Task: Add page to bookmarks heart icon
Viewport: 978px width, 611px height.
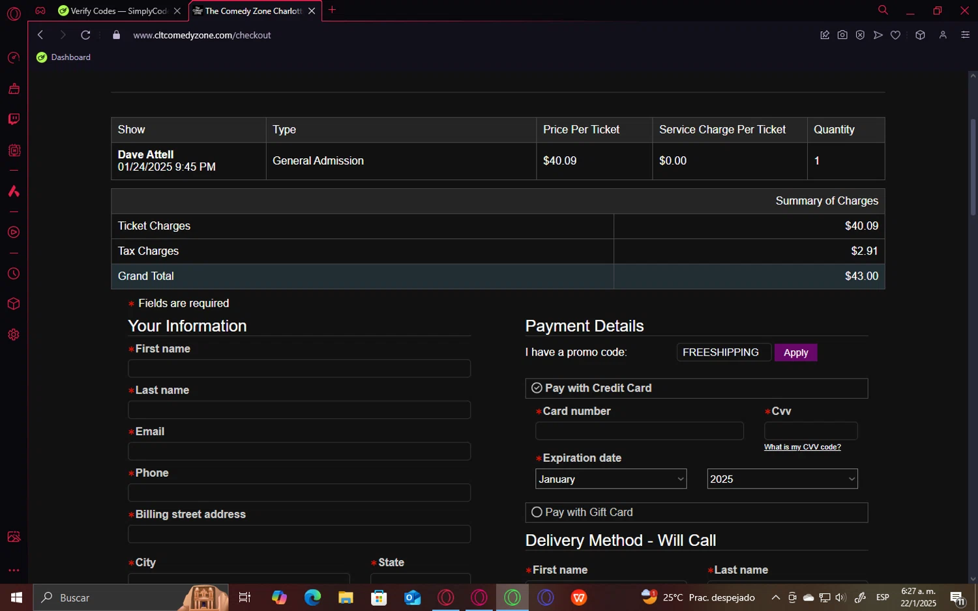Action: 896,35
